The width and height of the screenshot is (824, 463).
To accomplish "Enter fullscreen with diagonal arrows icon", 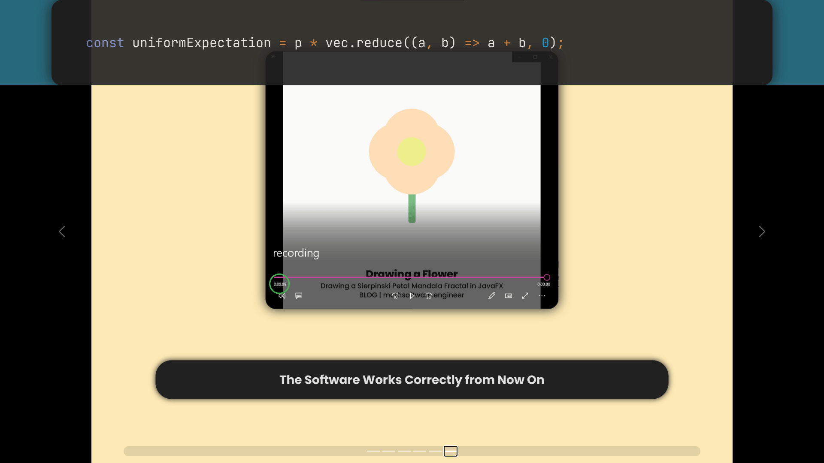I will pos(525,296).
